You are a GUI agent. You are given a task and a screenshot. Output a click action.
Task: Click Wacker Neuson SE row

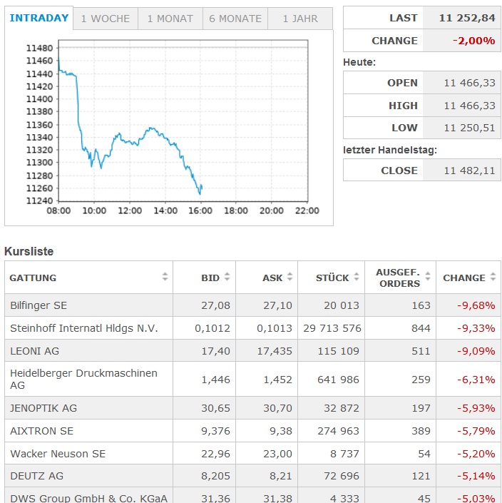(58, 454)
